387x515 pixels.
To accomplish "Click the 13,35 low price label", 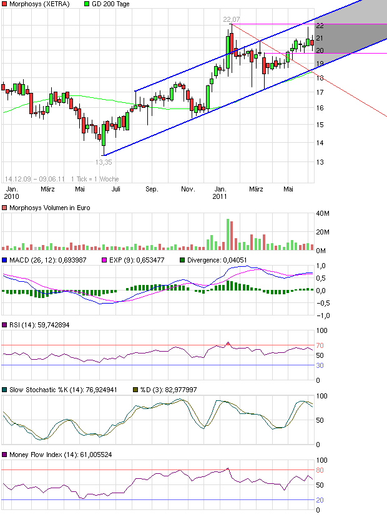I will coord(104,161).
